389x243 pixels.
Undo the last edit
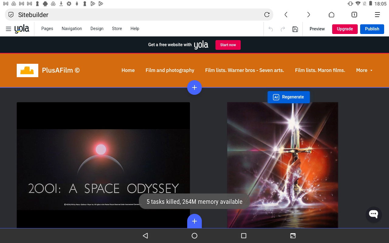270,29
